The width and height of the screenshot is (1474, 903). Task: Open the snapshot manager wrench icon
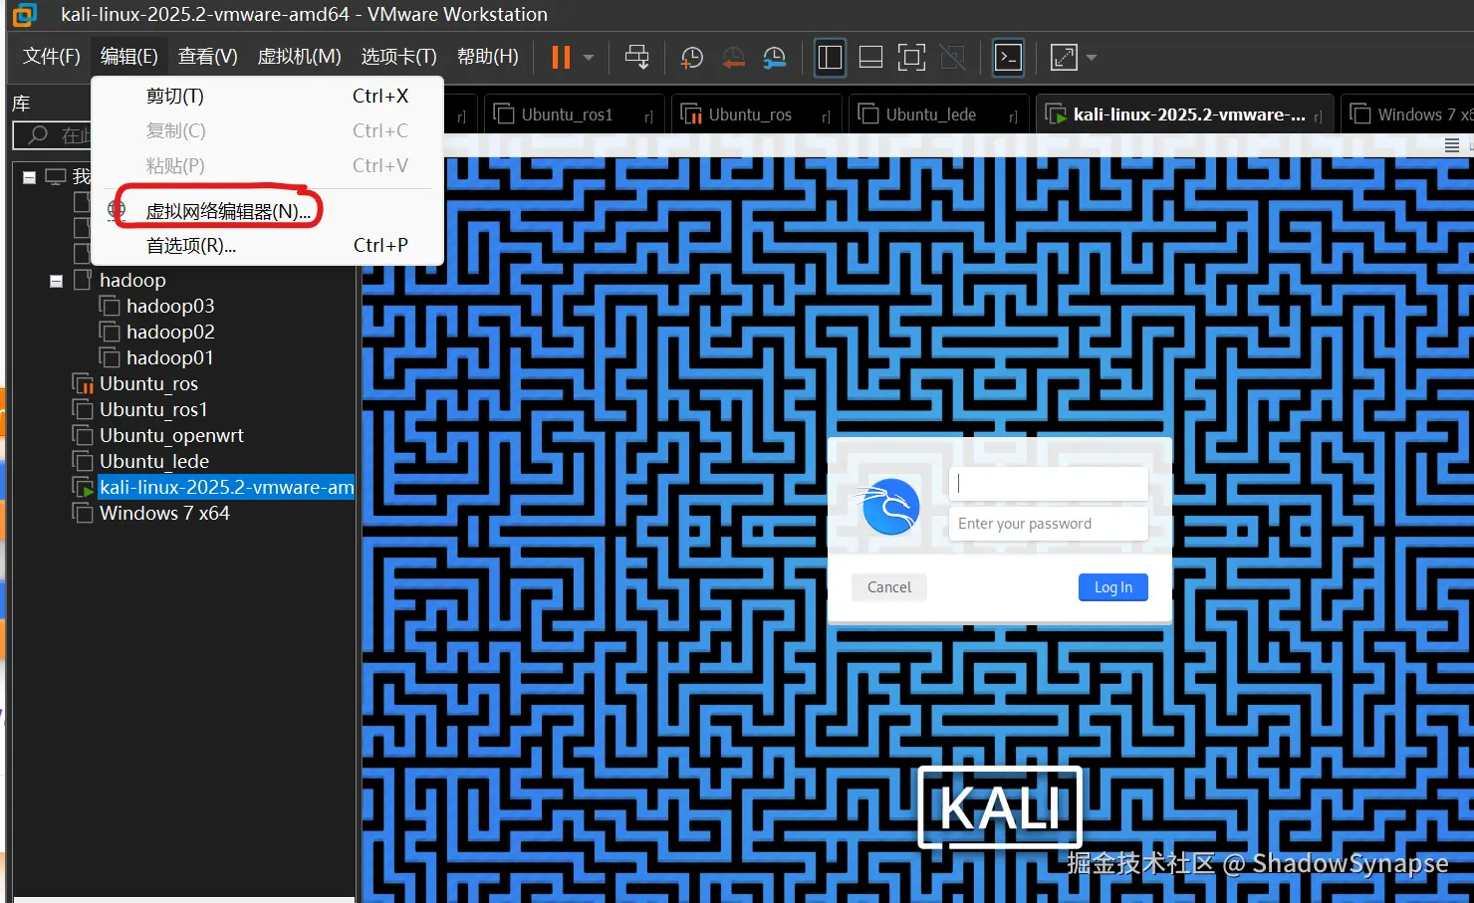pyautogui.click(x=774, y=58)
